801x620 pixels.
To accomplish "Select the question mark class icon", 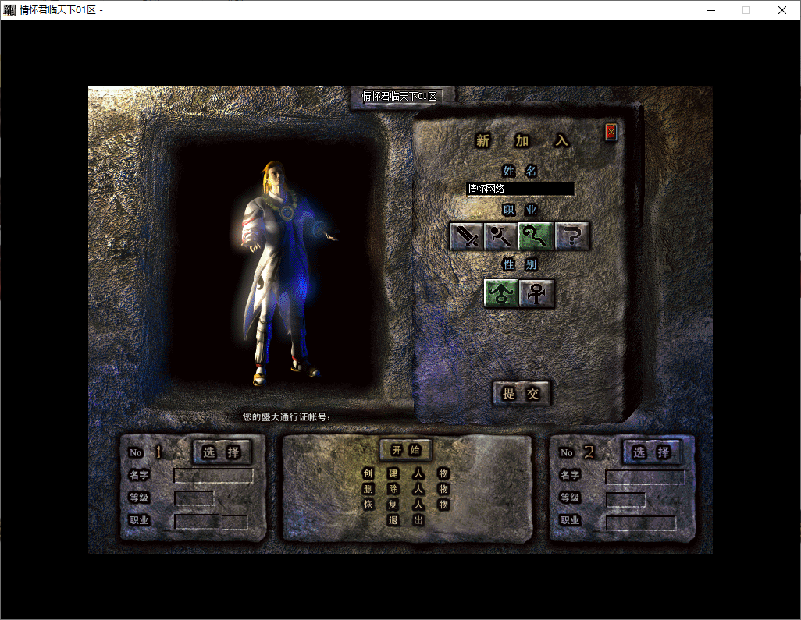I will (572, 236).
